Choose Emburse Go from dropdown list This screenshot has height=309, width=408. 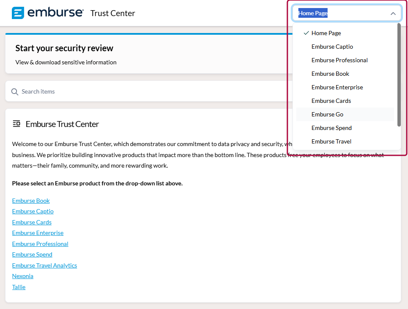pos(345,114)
